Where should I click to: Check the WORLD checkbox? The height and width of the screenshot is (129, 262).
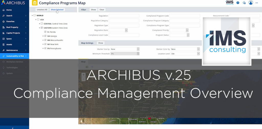click(x=35, y=15)
